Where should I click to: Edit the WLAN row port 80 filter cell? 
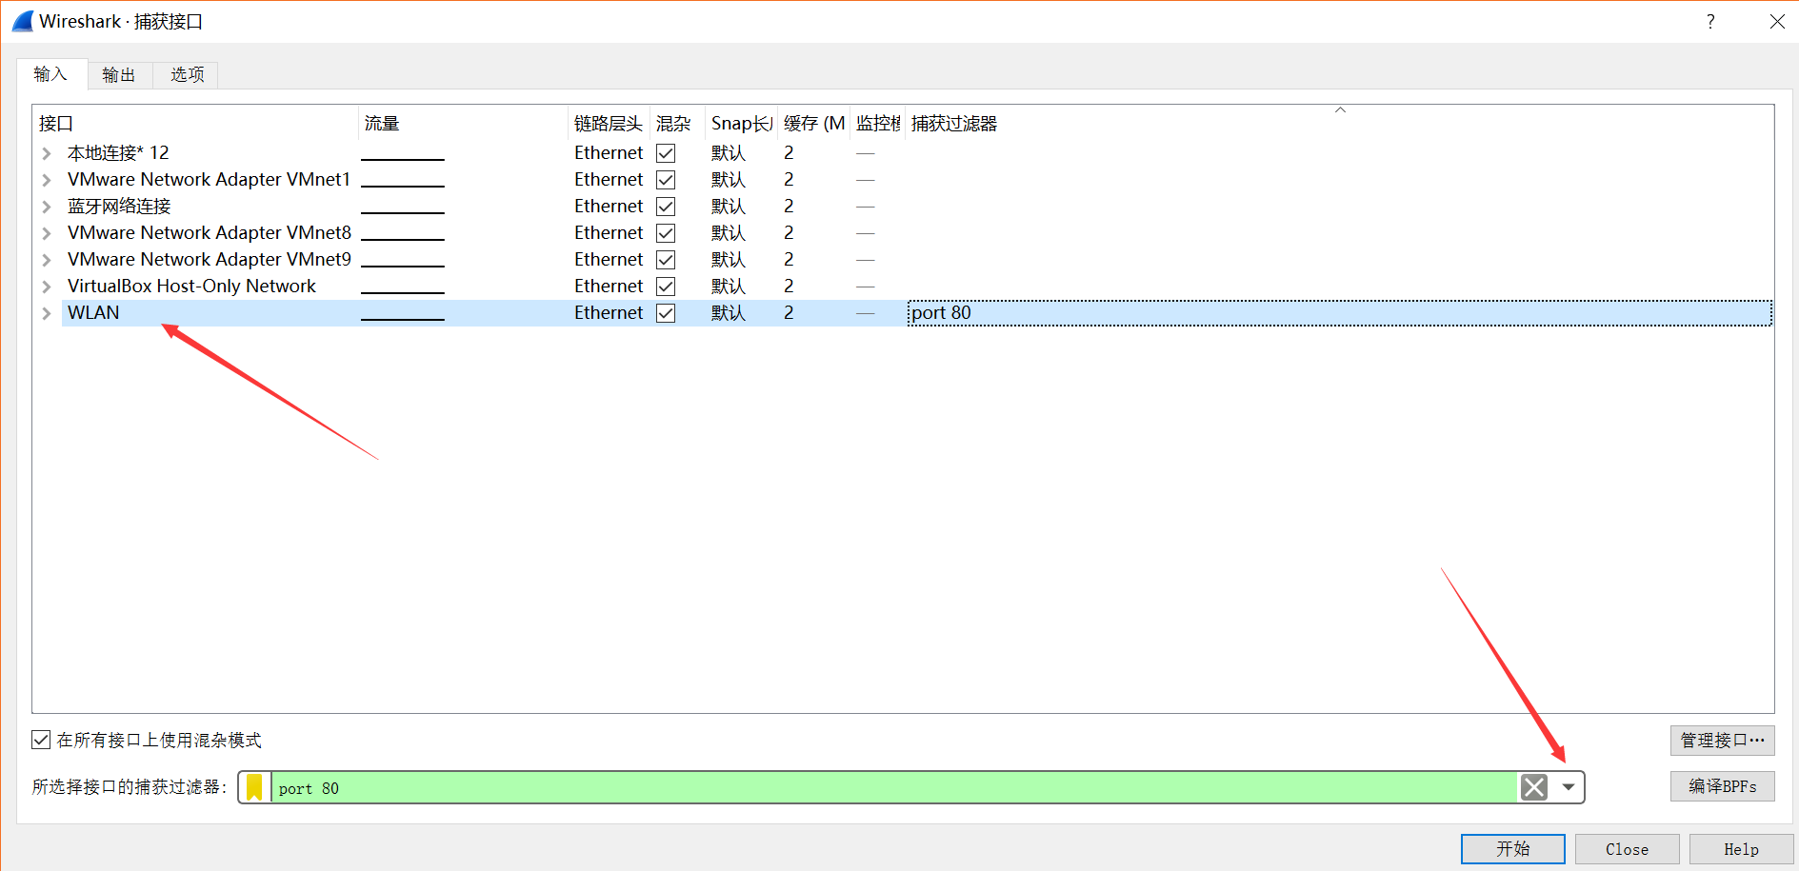click(1339, 313)
